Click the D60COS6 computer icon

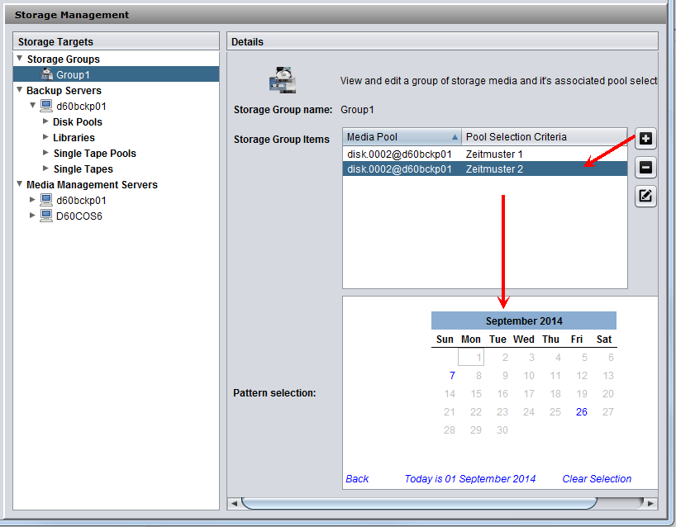coord(46,216)
